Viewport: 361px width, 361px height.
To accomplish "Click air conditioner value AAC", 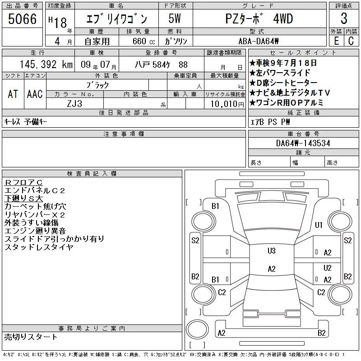I will tap(35, 94).
